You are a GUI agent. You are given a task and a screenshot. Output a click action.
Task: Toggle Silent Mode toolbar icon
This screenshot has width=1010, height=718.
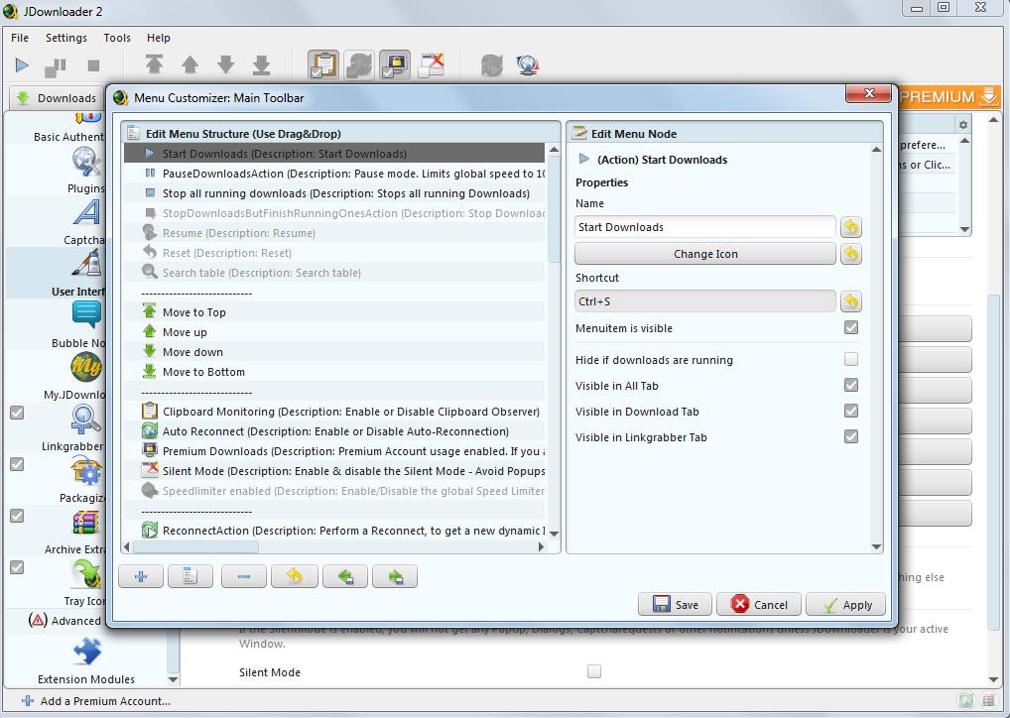point(431,64)
